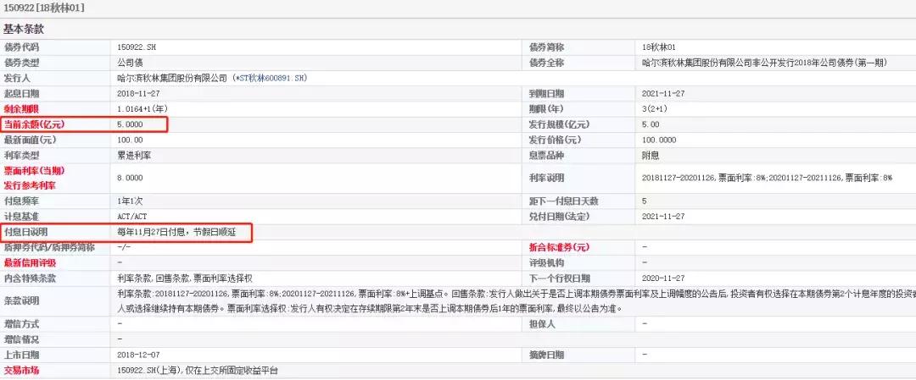Click the 起息日期 label

[x=21, y=94]
